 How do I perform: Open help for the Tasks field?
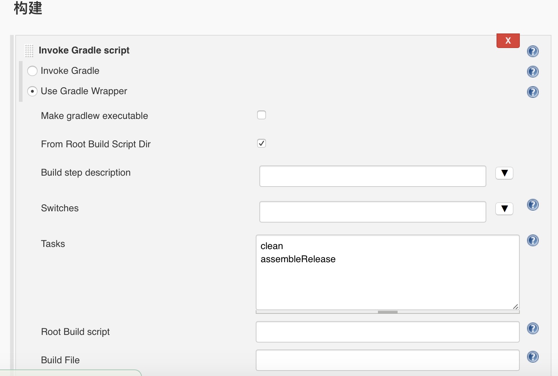533,240
